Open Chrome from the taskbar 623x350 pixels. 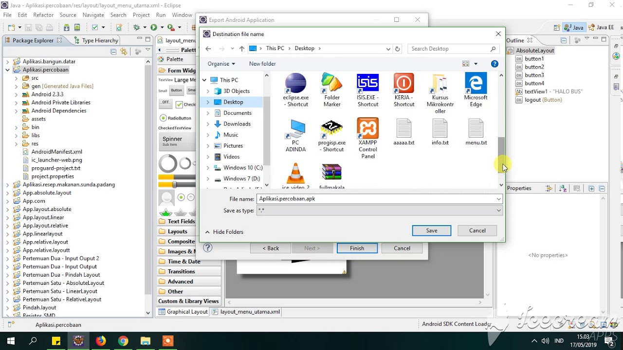pos(123,341)
